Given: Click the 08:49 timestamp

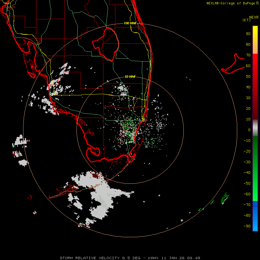Looking at the screenshot, I should pyautogui.click(x=194, y=258).
